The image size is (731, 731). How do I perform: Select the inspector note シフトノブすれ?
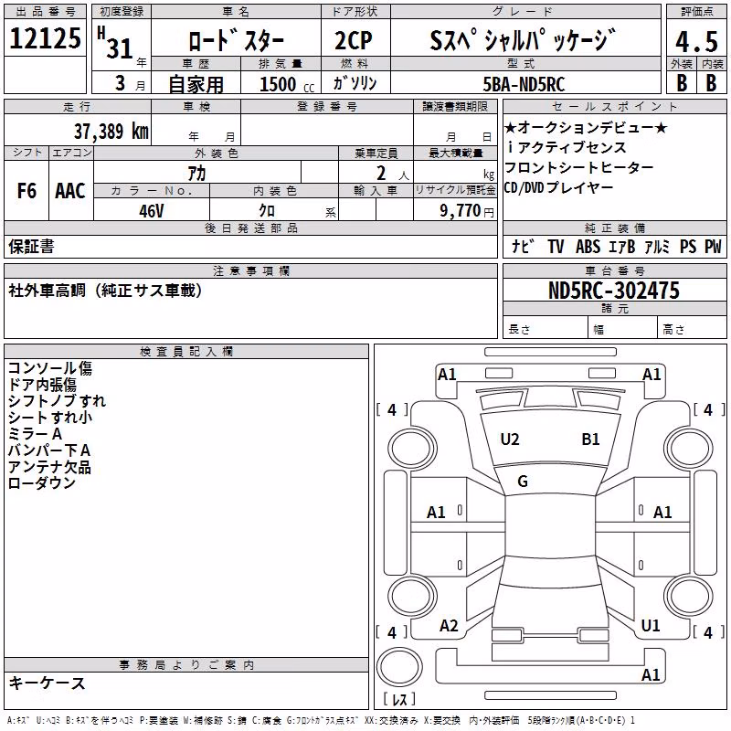tap(57, 400)
